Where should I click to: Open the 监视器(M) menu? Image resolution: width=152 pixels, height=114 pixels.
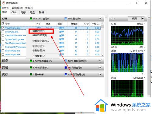[x=17, y=8]
